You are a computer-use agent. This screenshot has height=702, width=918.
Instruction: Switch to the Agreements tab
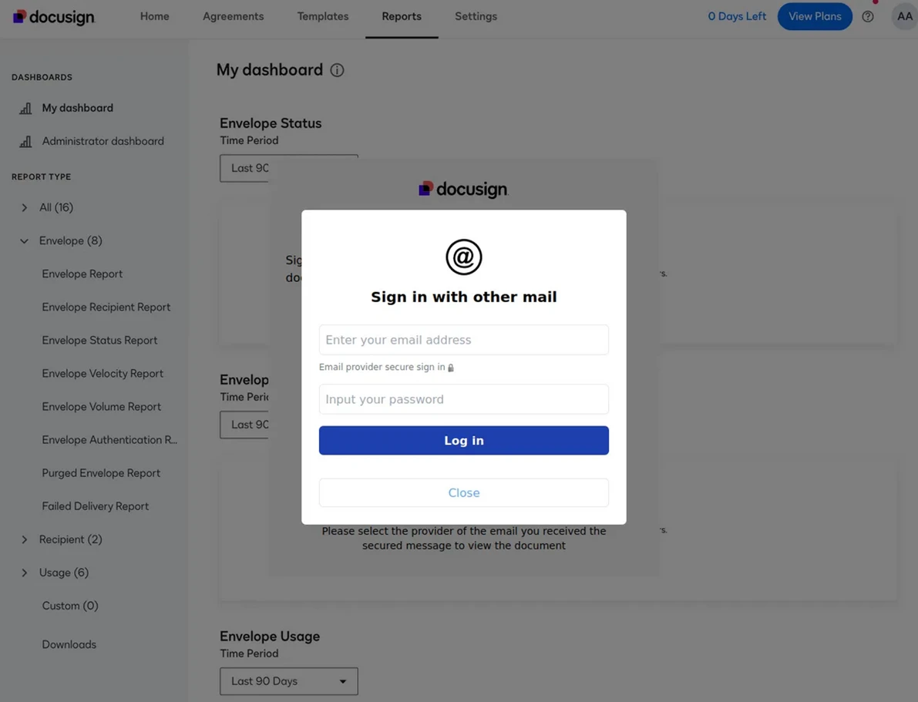click(x=233, y=16)
